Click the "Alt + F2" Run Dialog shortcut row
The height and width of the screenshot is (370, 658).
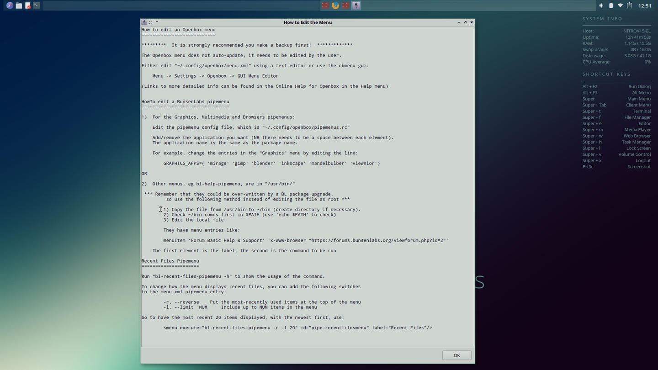tap(616, 86)
